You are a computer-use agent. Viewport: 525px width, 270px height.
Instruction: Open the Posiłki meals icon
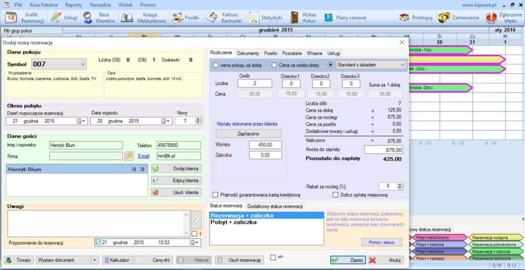[x=178, y=17]
